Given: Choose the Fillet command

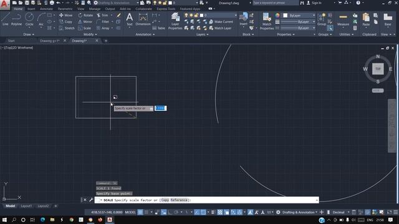Looking at the screenshot, I should (x=103, y=22).
